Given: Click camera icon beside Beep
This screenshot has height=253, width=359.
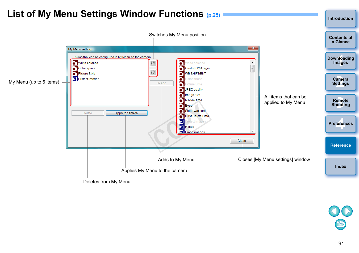Looking at the screenshot, I should (x=182, y=106).
